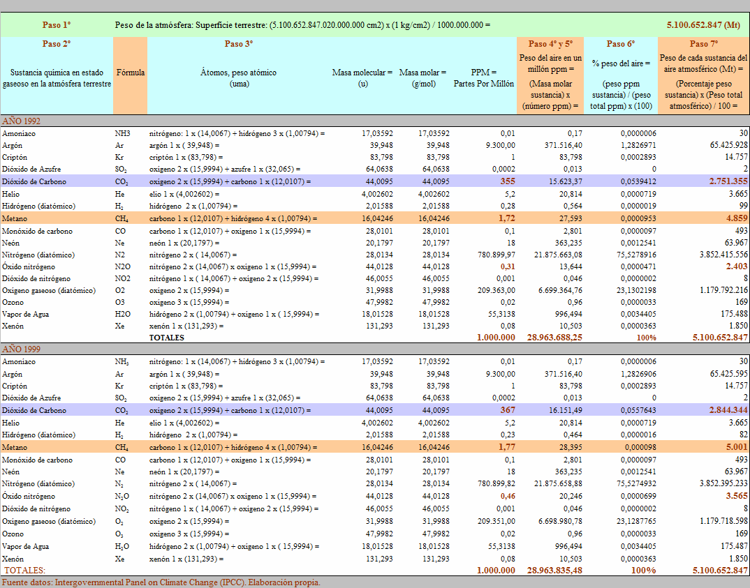Image resolution: width=750 pixels, height=588 pixels.
Task: Click the 'Paso 3°' header label
Action: pyautogui.click(x=239, y=44)
